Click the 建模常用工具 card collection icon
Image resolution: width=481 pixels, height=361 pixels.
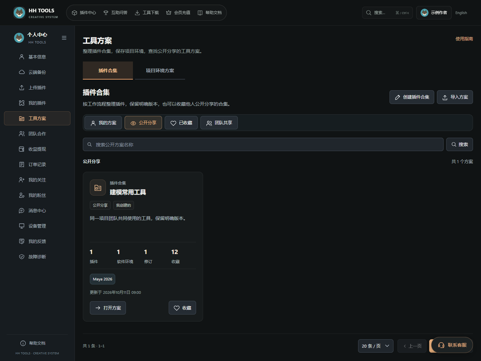98,188
